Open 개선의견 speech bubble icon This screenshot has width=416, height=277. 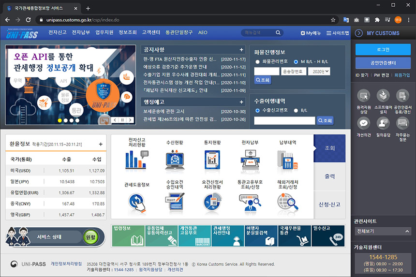pos(363,123)
